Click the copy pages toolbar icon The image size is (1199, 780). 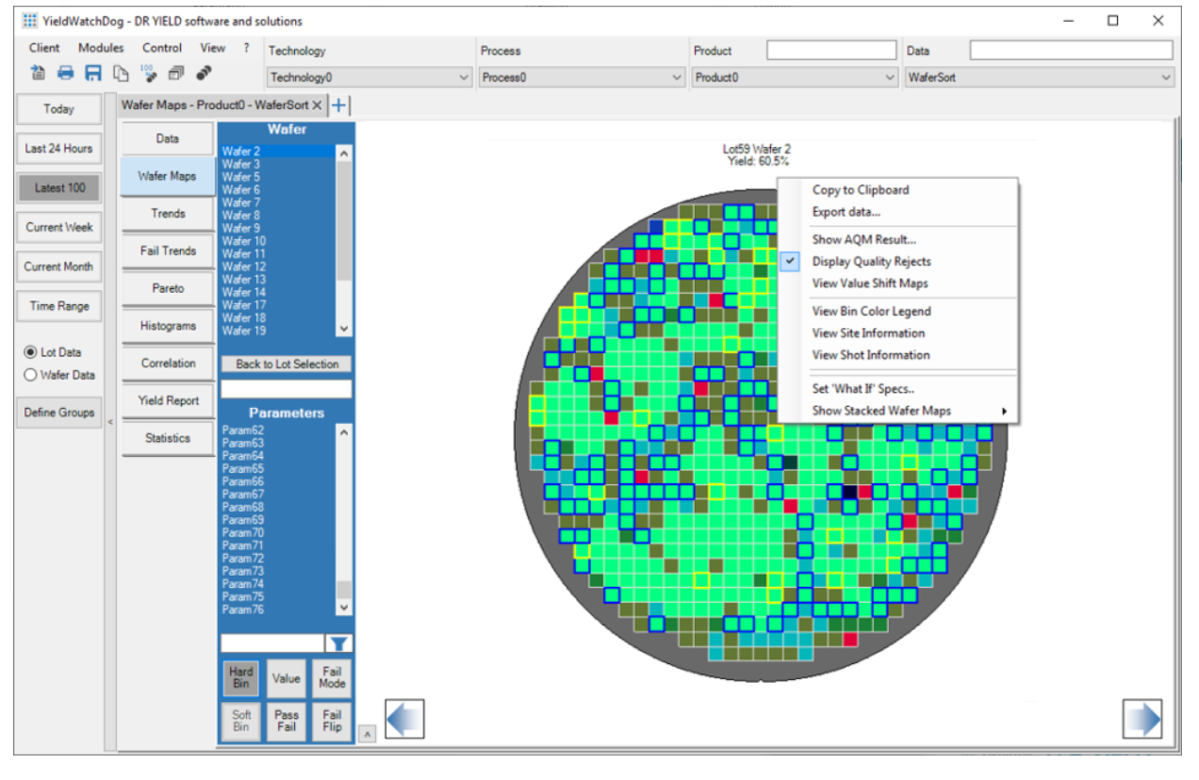[x=121, y=73]
